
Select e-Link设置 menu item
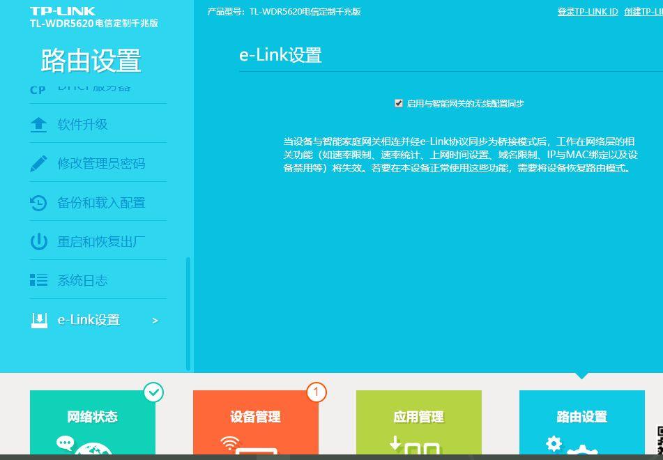coord(98,320)
